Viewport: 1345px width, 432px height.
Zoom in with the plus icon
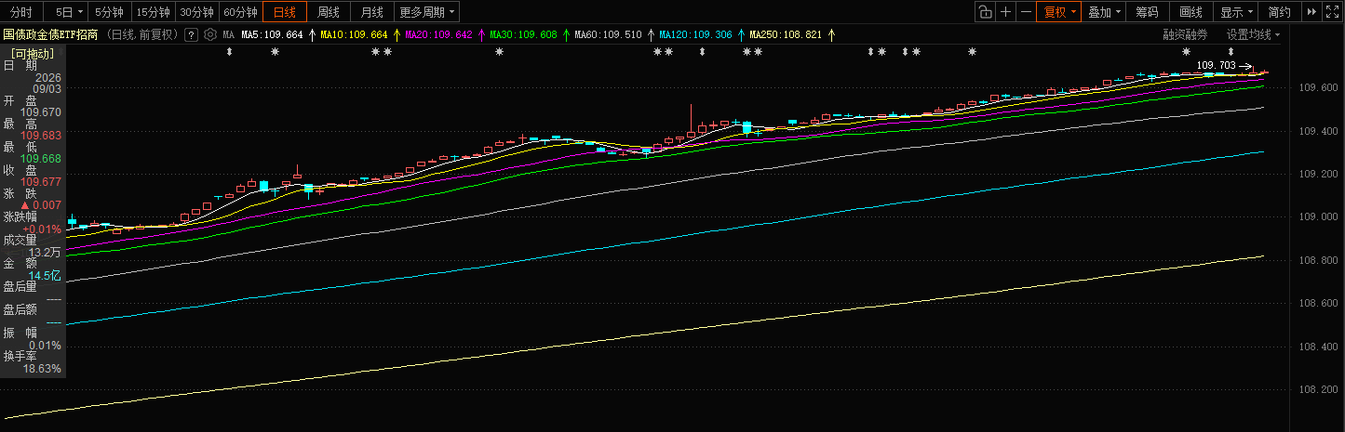[x=1006, y=12]
